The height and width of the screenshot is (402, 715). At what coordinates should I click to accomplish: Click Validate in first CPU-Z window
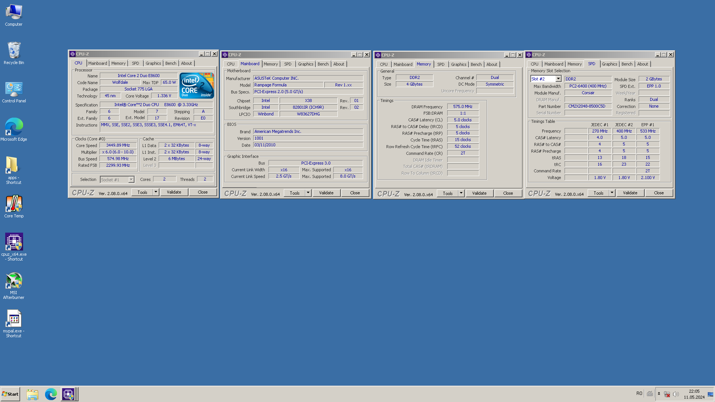click(x=174, y=192)
